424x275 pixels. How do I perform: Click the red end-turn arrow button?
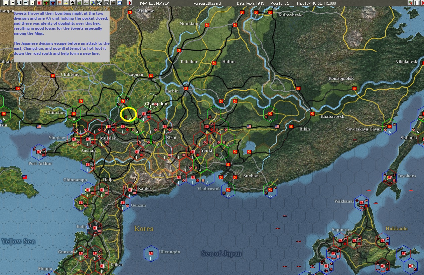coord(130,3)
